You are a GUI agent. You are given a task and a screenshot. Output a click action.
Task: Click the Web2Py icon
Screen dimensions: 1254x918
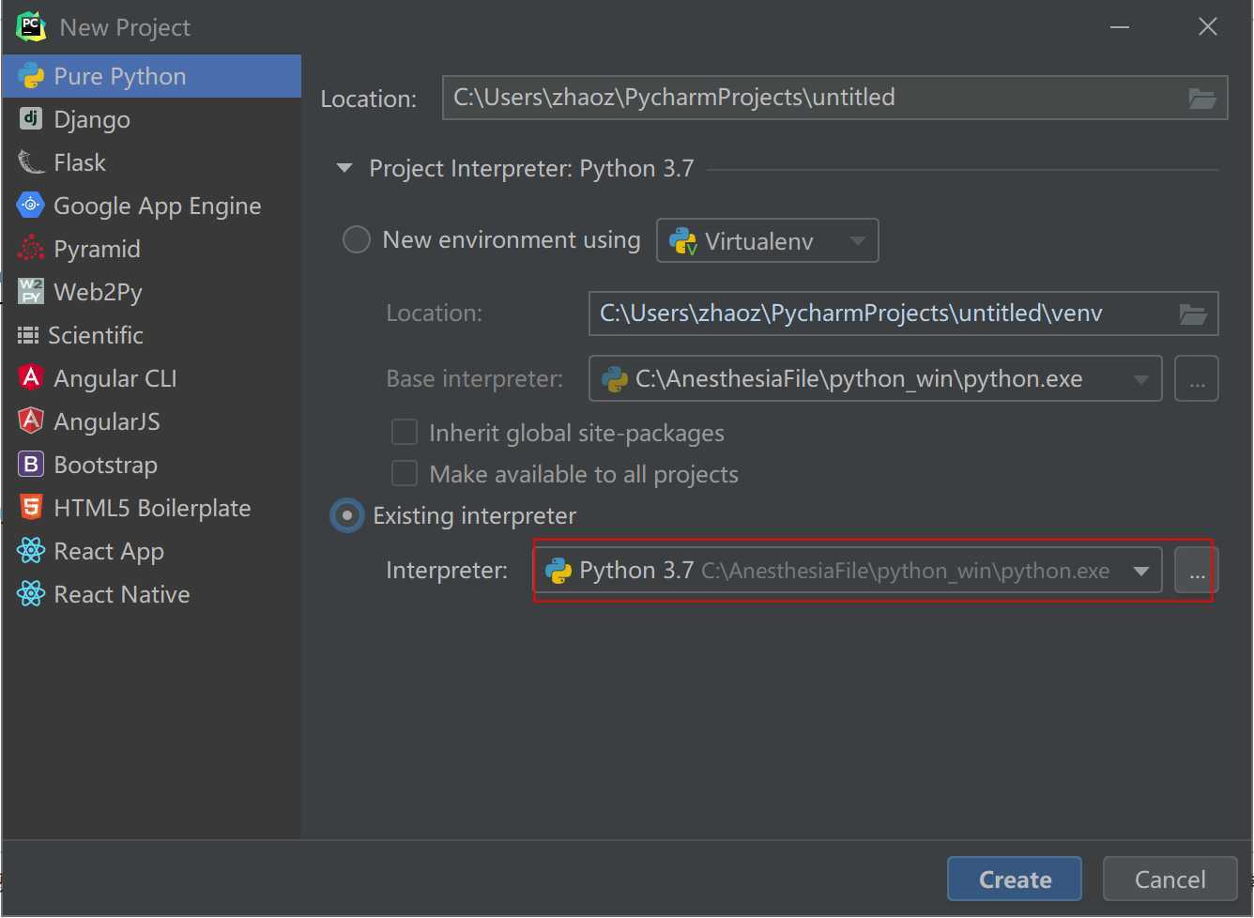pos(31,291)
